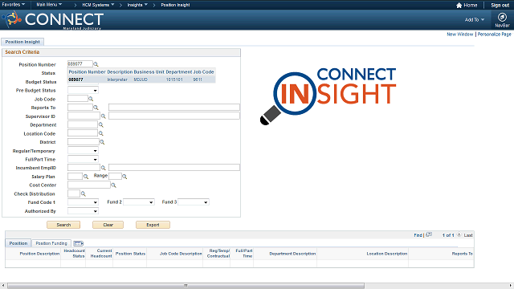Open the NavBar compass icon

coord(502,17)
